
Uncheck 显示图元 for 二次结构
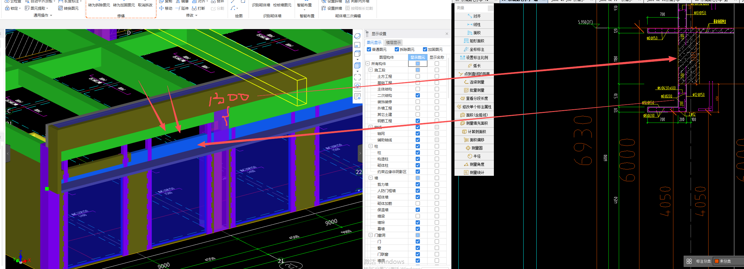coord(418,95)
